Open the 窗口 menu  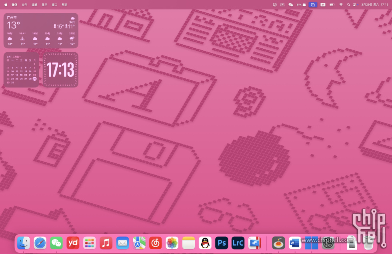click(54, 4)
